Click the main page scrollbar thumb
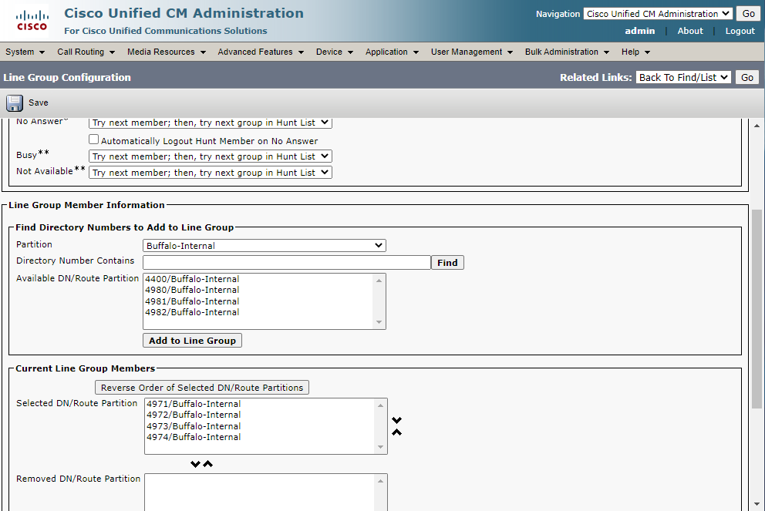Image resolution: width=765 pixels, height=511 pixels. 757,308
